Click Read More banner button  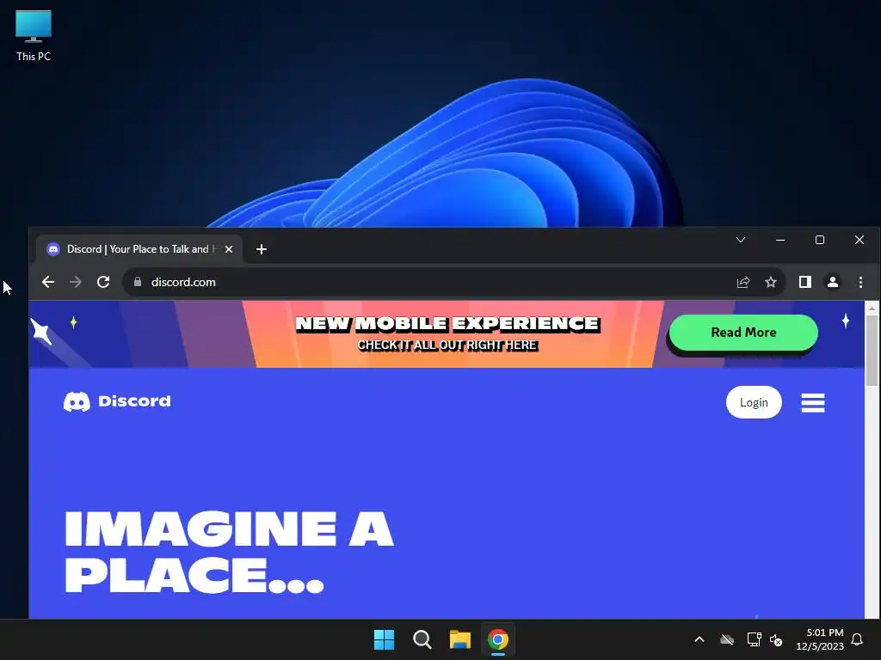[743, 333]
